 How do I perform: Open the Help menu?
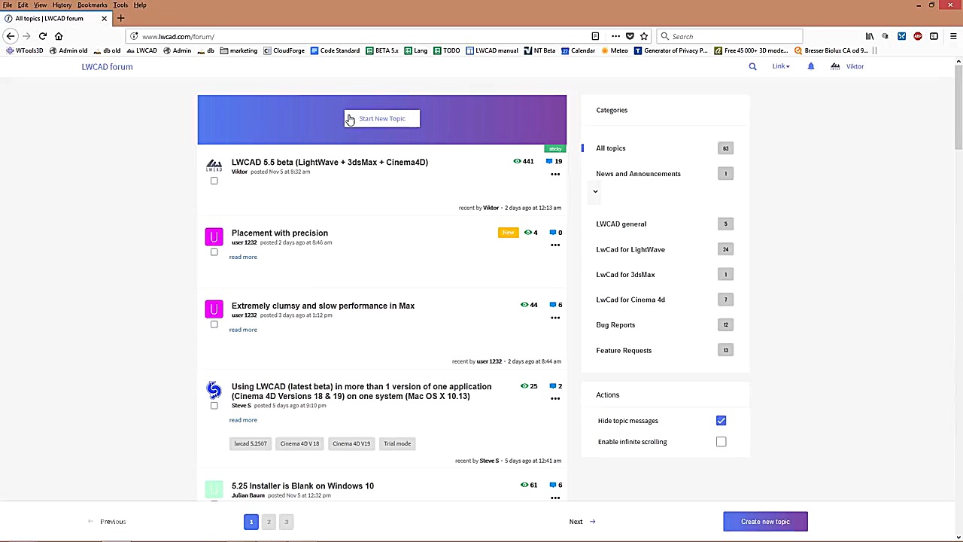point(140,5)
